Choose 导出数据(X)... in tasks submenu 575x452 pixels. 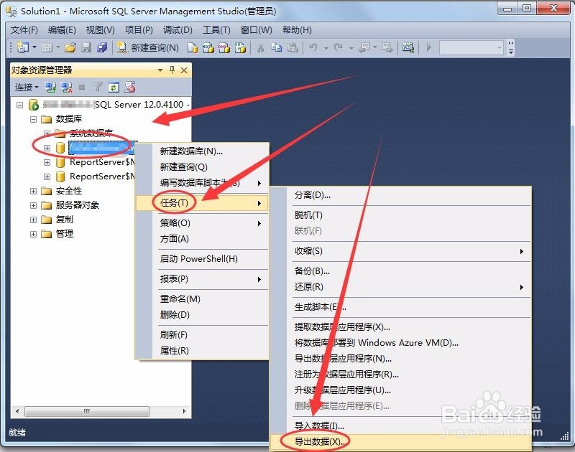coord(400,442)
